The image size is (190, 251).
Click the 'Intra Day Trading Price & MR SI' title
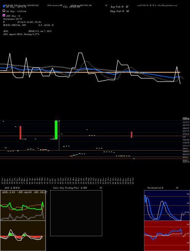tap(78, 188)
